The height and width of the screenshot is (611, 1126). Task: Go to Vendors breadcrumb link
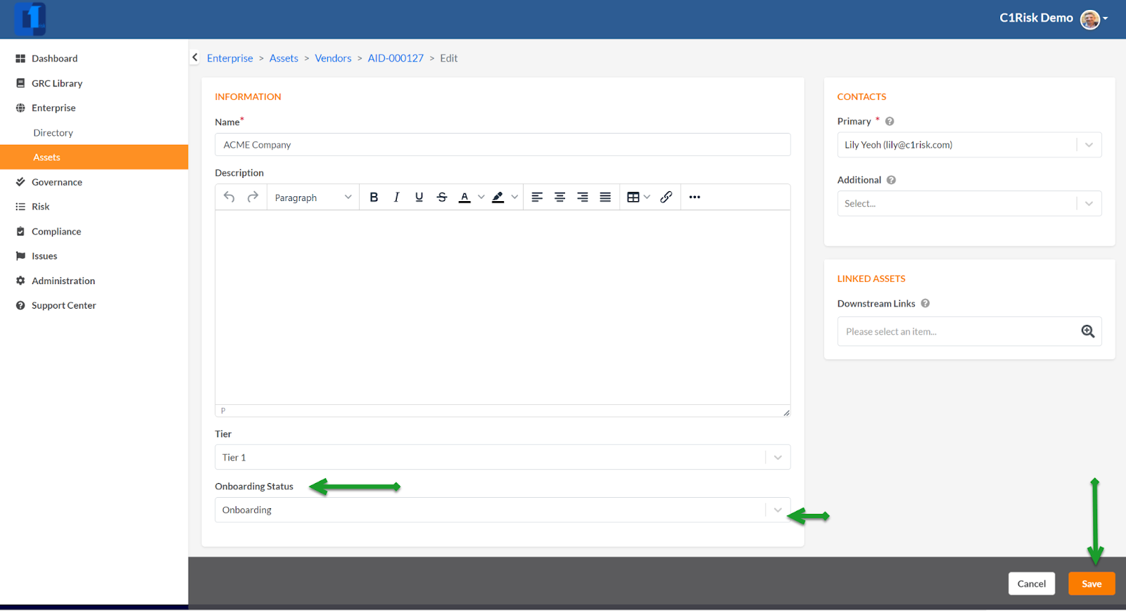[x=333, y=58]
